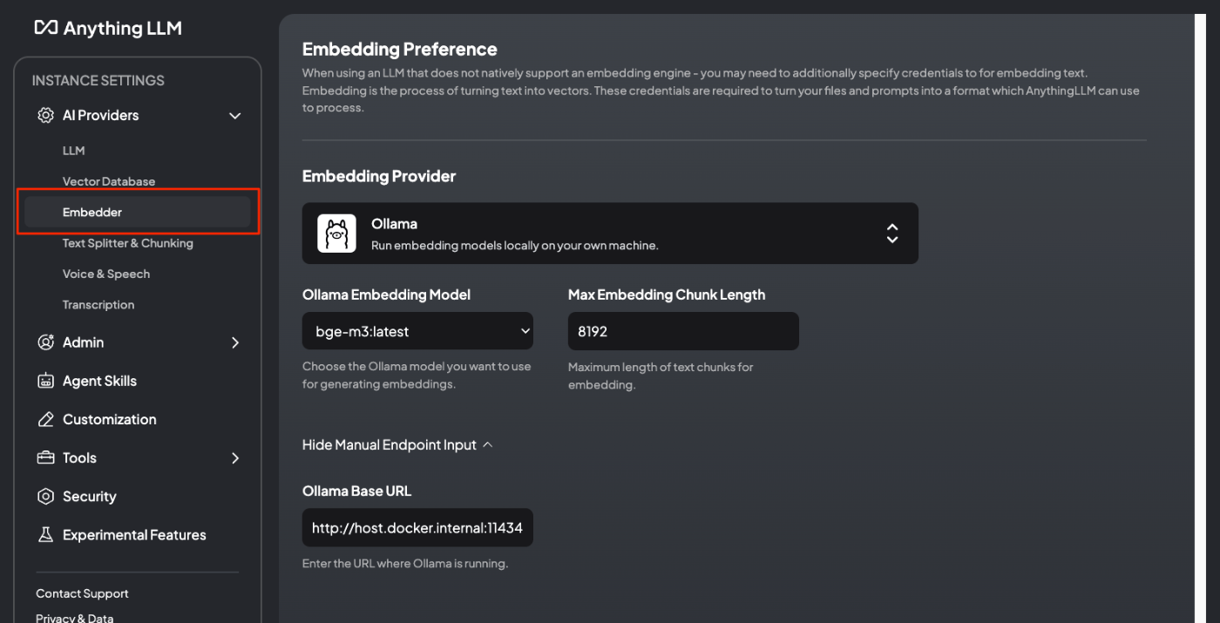Collapse Hide Manual Endpoint Input
The height and width of the screenshot is (623, 1220).
[x=397, y=445]
